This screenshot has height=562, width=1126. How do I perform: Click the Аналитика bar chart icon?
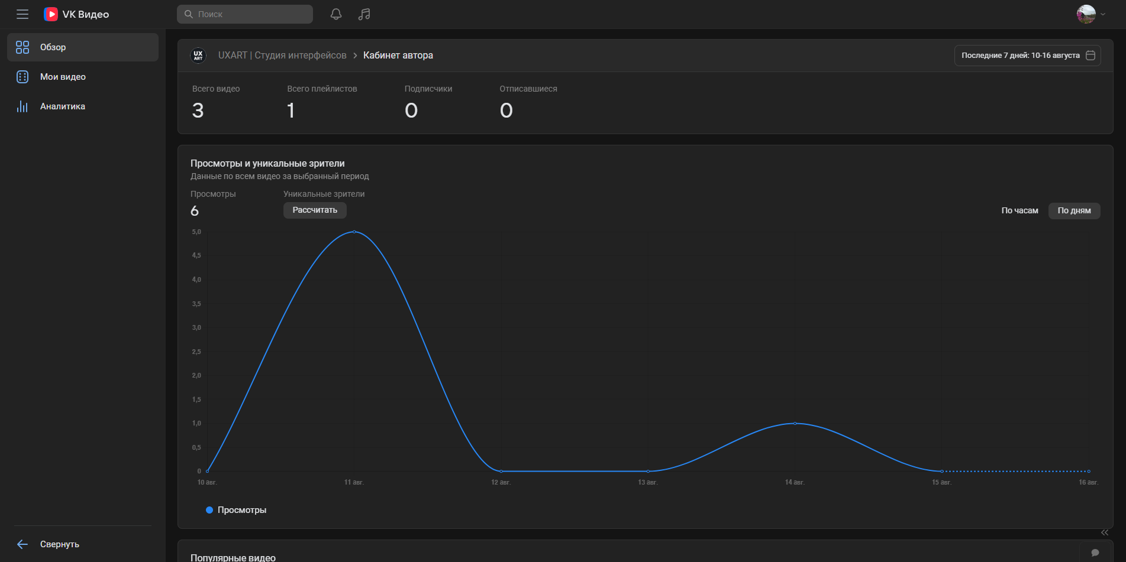pyautogui.click(x=22, y=106)
